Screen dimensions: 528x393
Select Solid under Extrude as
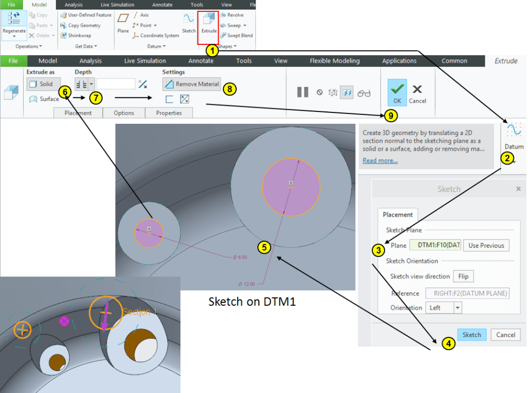click(43, 84)
